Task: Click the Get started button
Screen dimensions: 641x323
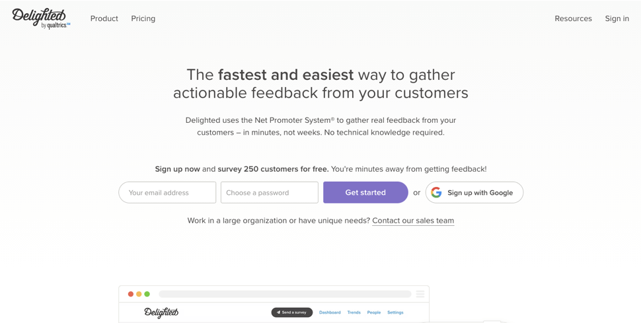Action: pos(365,193)
